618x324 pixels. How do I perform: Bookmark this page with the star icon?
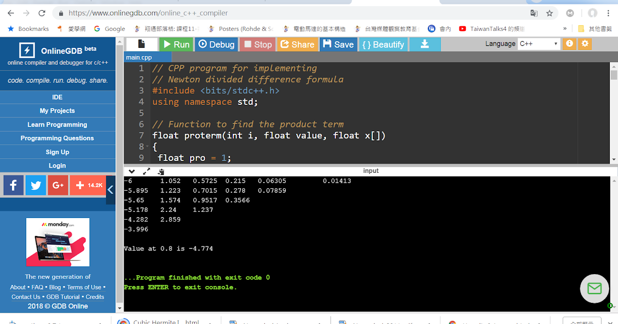(x=550, y=13)
